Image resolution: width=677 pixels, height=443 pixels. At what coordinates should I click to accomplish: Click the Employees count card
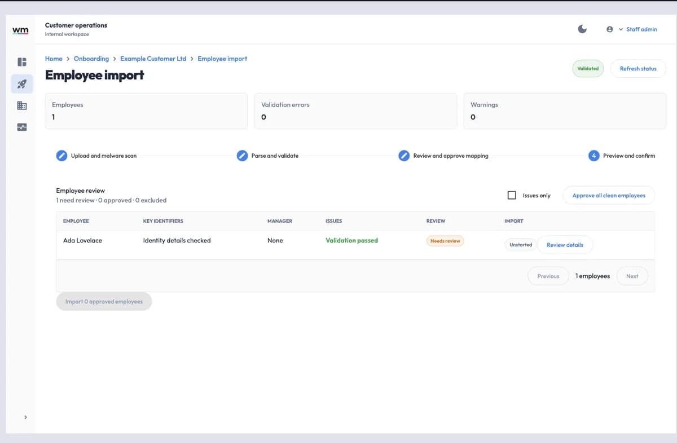[146, 111]
